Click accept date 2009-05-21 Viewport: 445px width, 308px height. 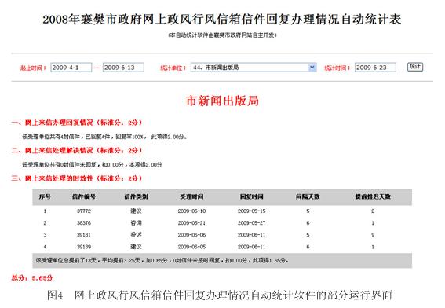pos(191,223)
